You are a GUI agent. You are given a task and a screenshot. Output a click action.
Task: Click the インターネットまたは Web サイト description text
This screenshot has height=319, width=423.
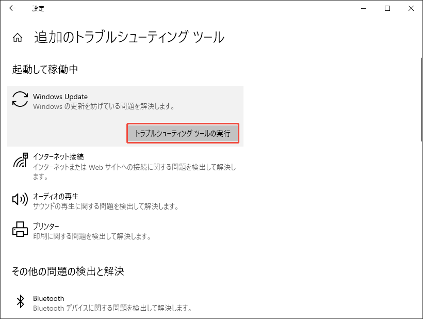[x=135, y=172]
